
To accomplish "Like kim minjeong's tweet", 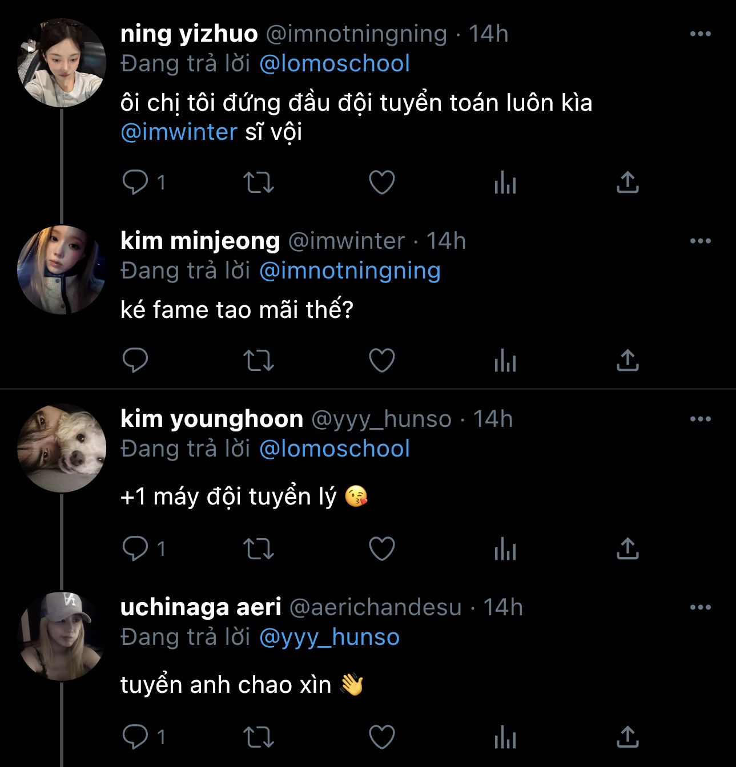I will (382, 361).
